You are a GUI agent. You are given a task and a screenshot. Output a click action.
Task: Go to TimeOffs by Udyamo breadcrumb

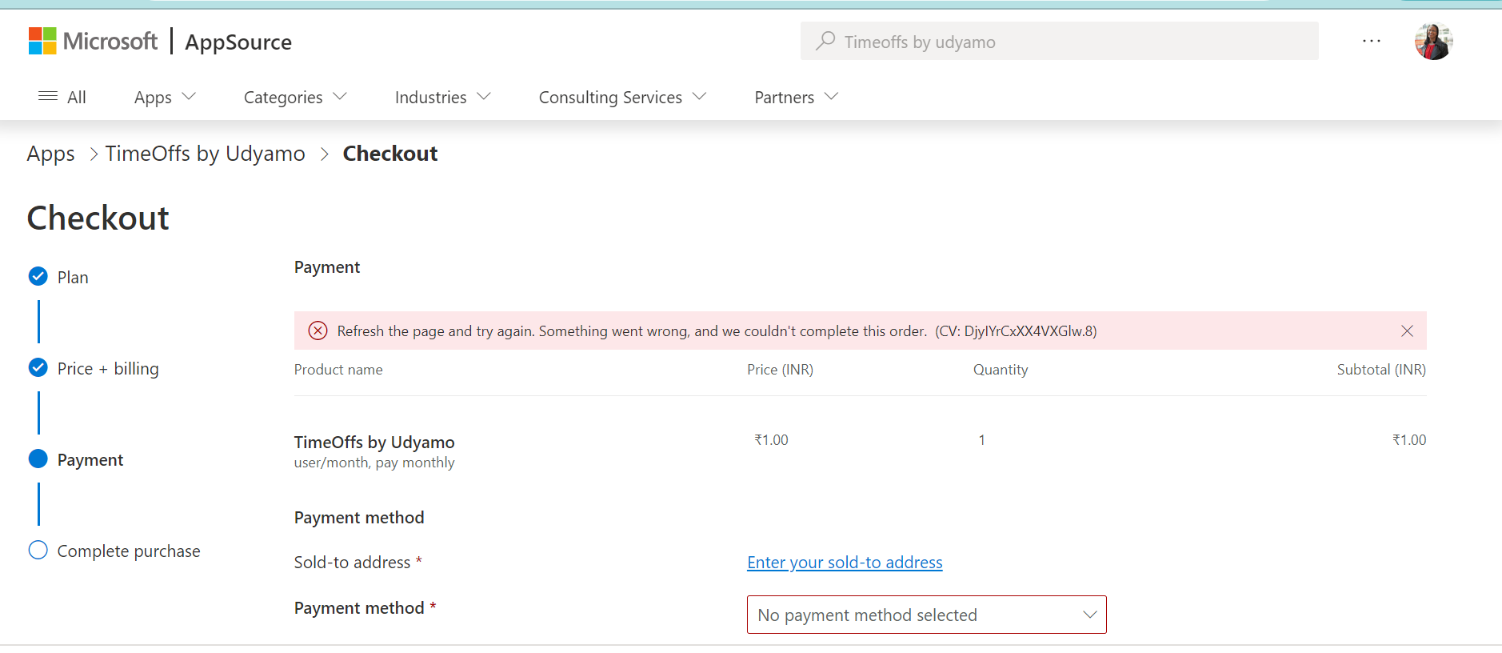tap(205, 154)
